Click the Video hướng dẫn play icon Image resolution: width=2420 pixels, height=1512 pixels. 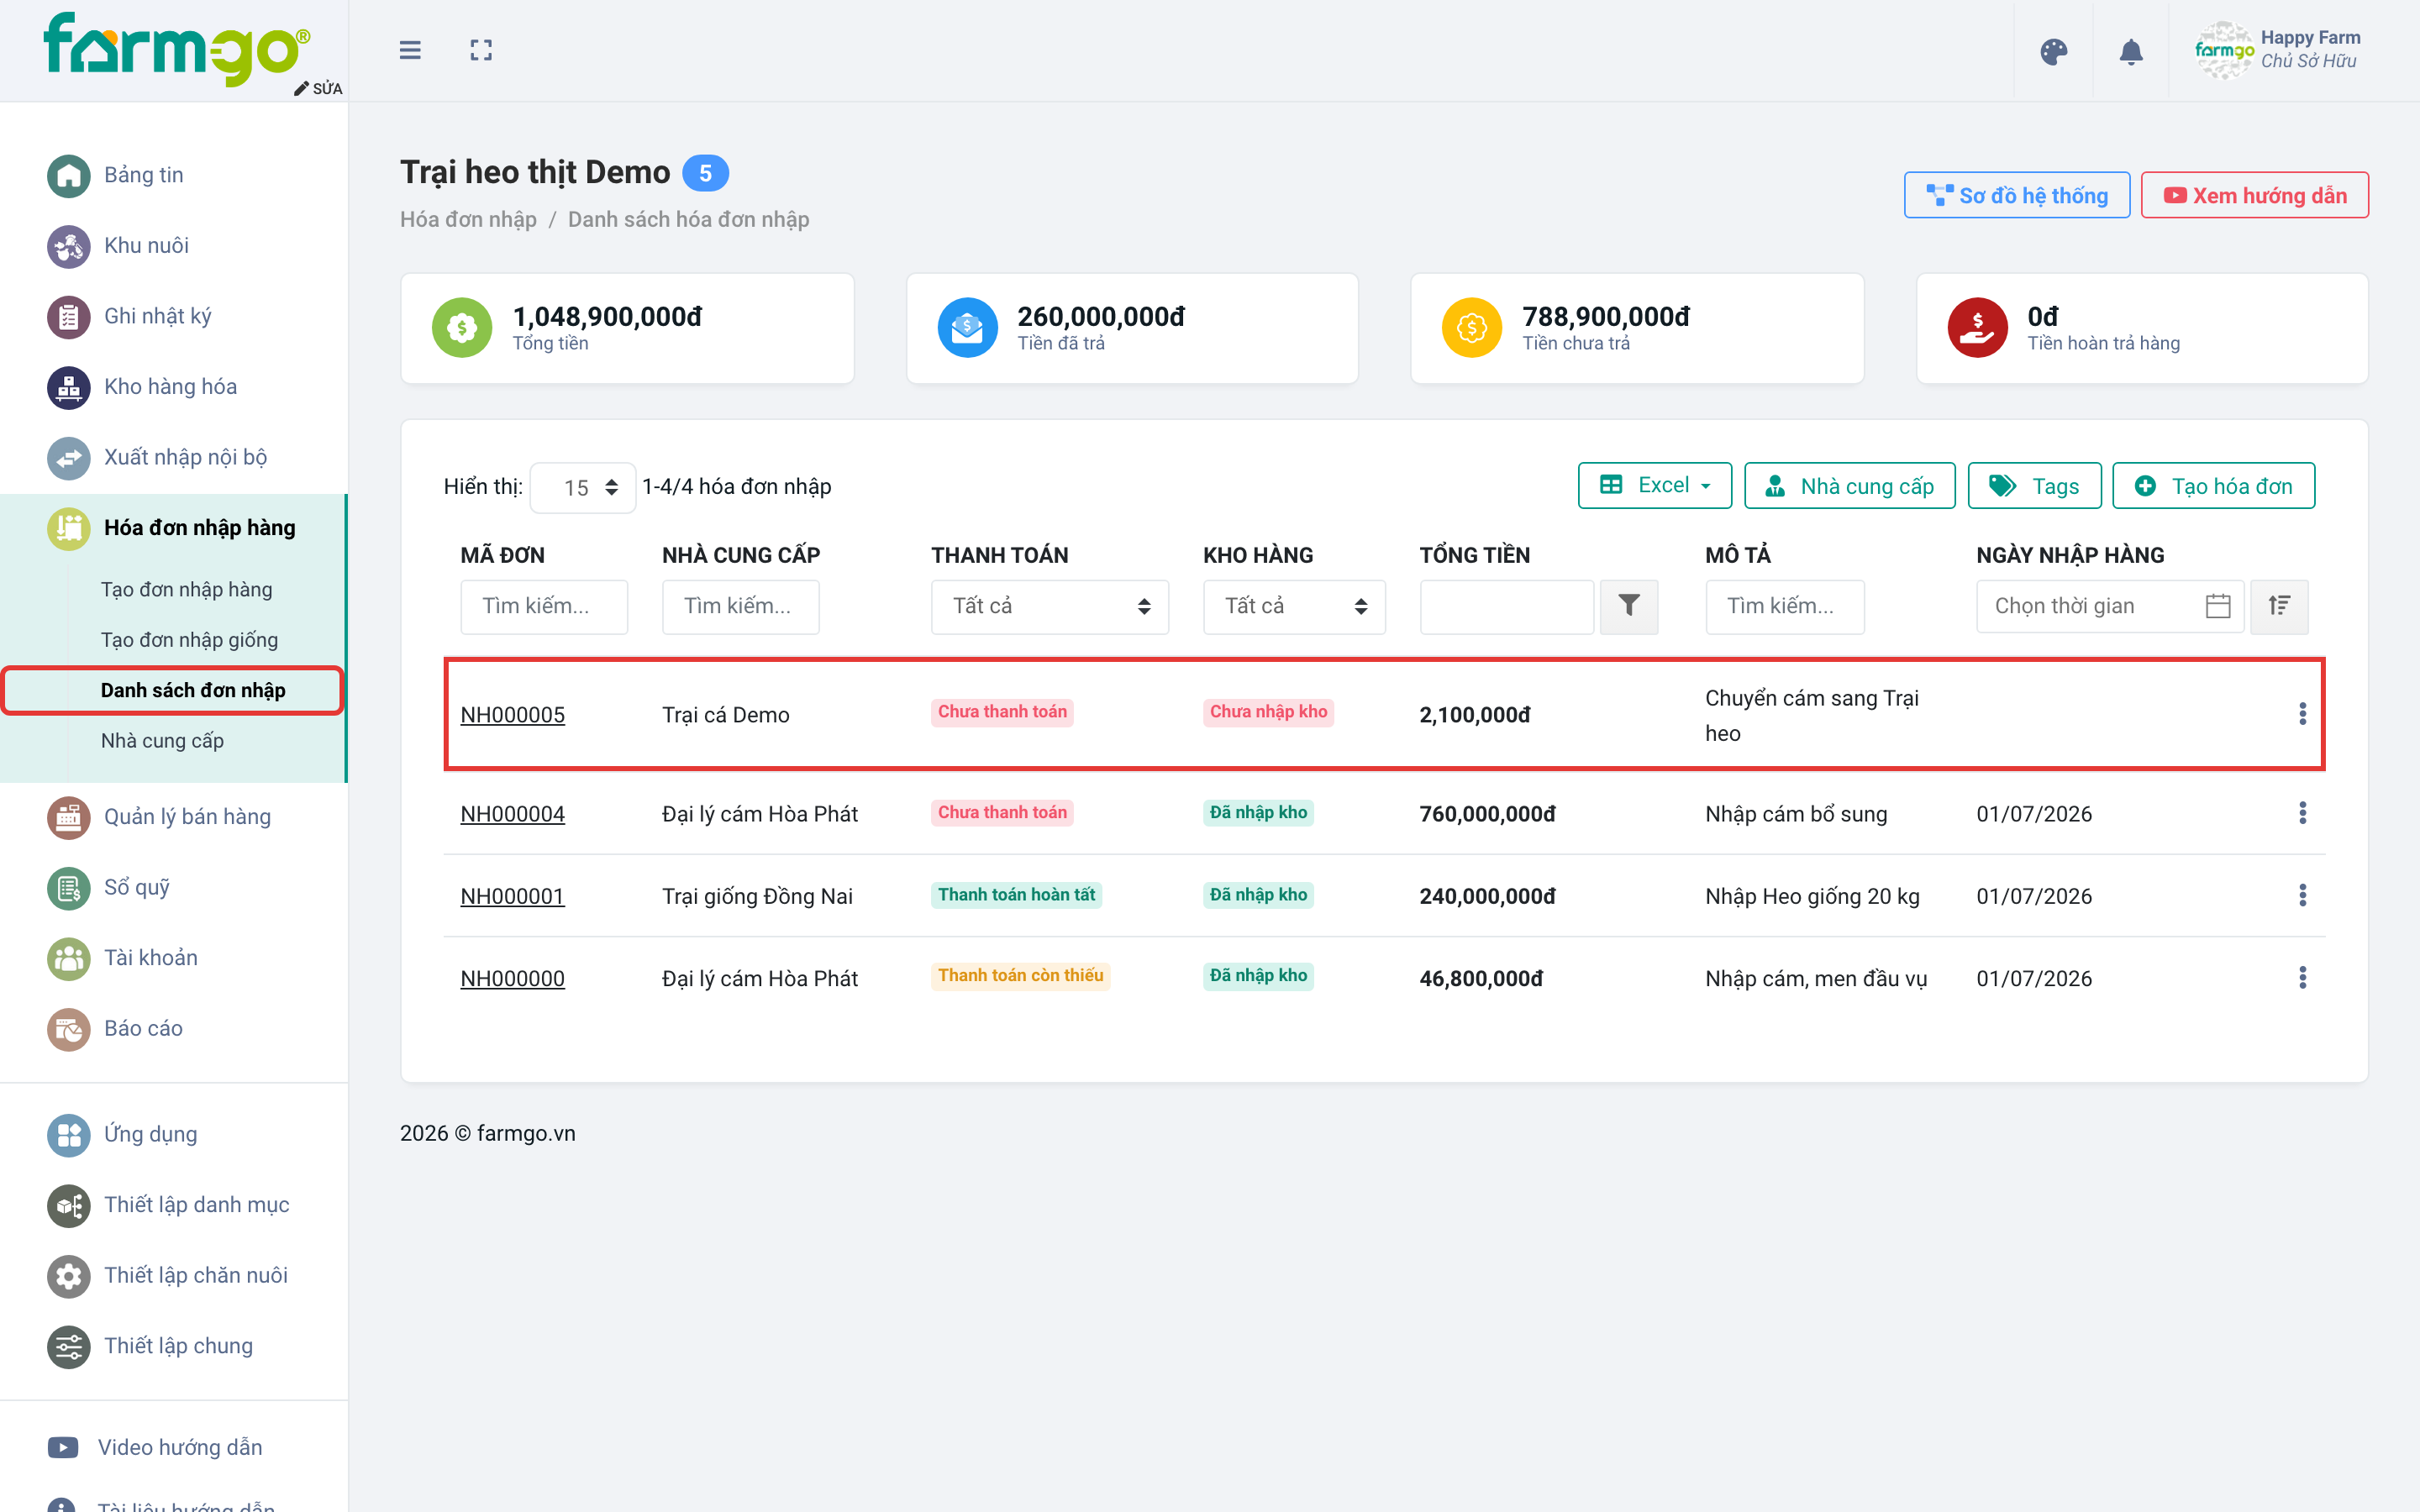coord(63,1447)
